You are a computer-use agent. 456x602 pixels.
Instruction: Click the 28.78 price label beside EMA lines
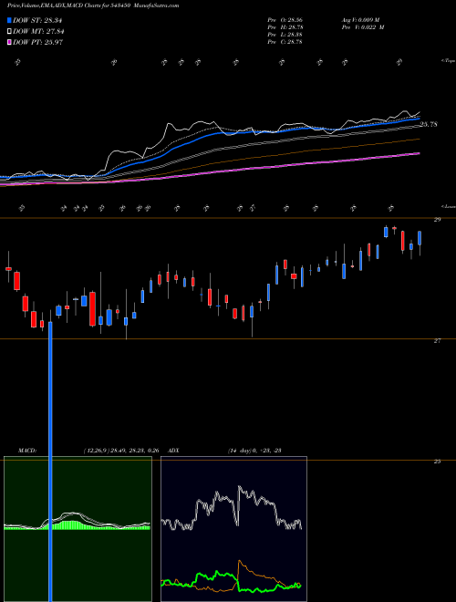coord(429,124)
